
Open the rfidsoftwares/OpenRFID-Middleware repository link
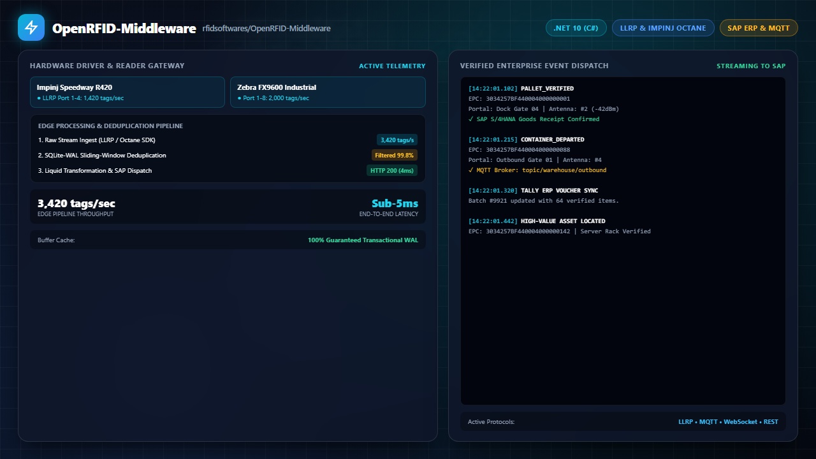(x=266, y=29)
